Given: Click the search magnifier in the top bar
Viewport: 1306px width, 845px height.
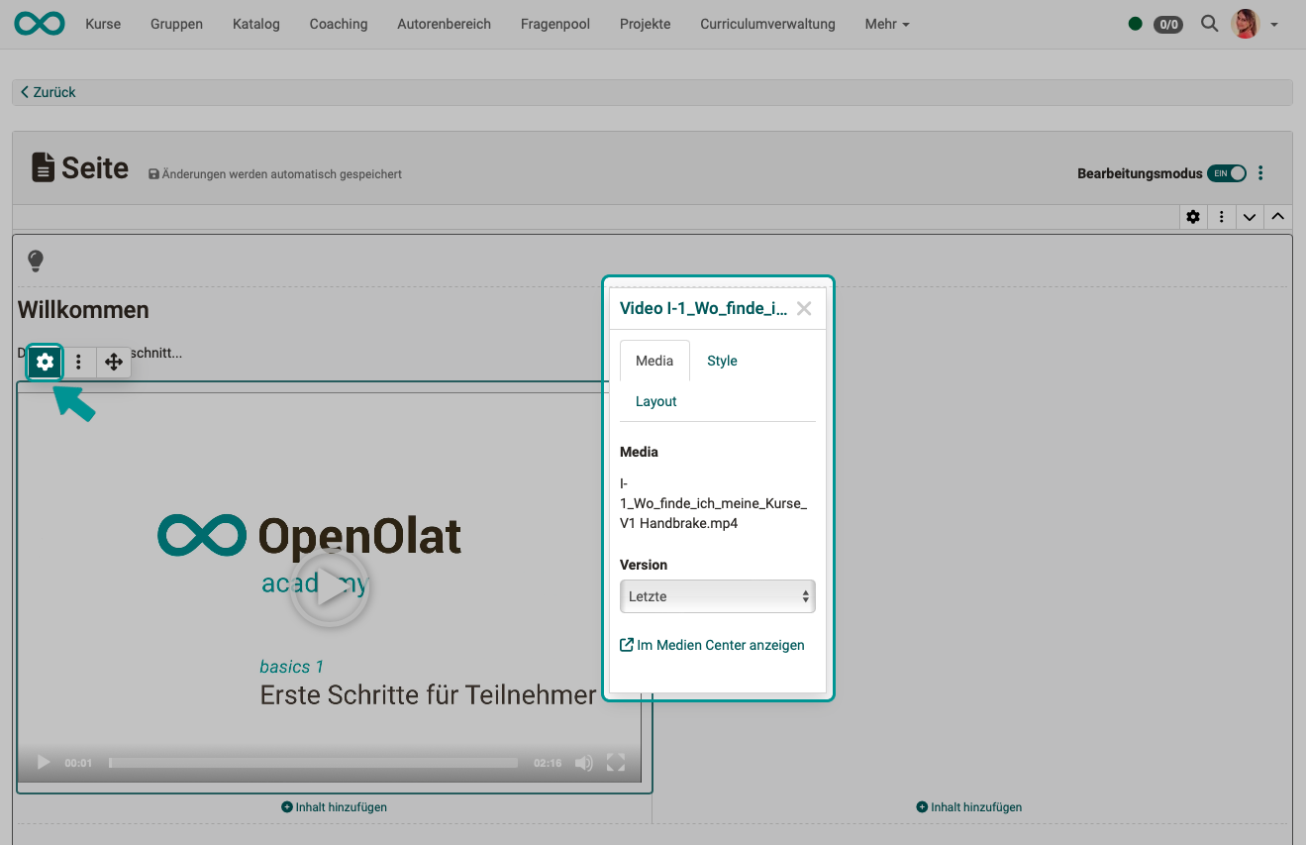Looking at the screenshot, I should pos(1209,24).
